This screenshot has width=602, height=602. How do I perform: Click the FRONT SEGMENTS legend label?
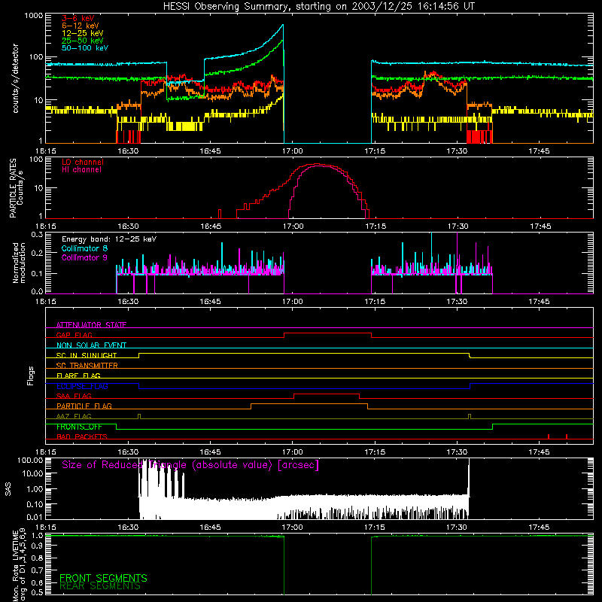[x=103, y=578]
